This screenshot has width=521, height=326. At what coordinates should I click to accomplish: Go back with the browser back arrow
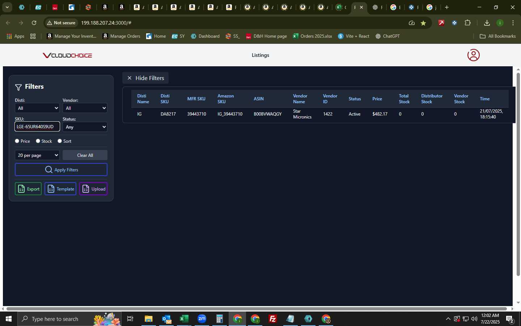click(8, 23)
